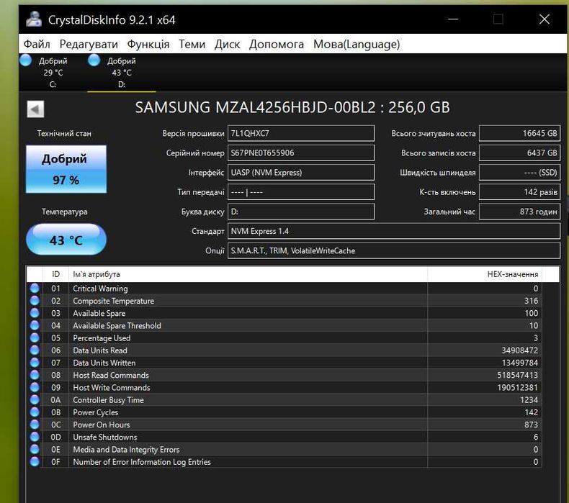Click the features field S.M.A.R.T., TRIM, VolatileWriteCache
This screenshot has height=503, width=569.
[x=394, y=250]
